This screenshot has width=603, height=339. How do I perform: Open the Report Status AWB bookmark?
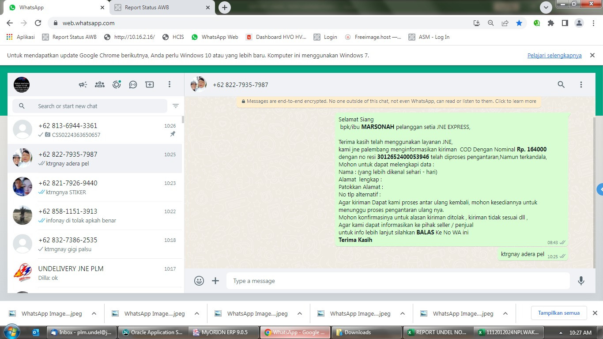pos(69,37)
